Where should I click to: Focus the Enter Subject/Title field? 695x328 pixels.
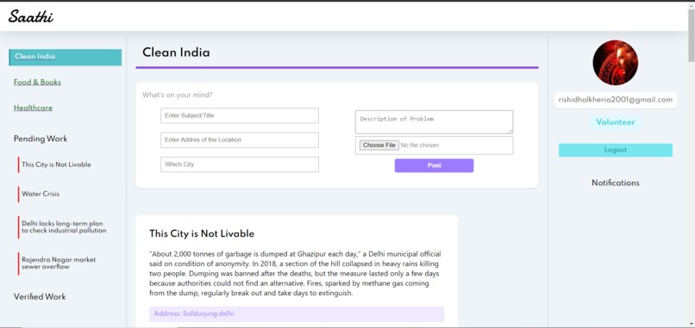click(x=240, y=115)
